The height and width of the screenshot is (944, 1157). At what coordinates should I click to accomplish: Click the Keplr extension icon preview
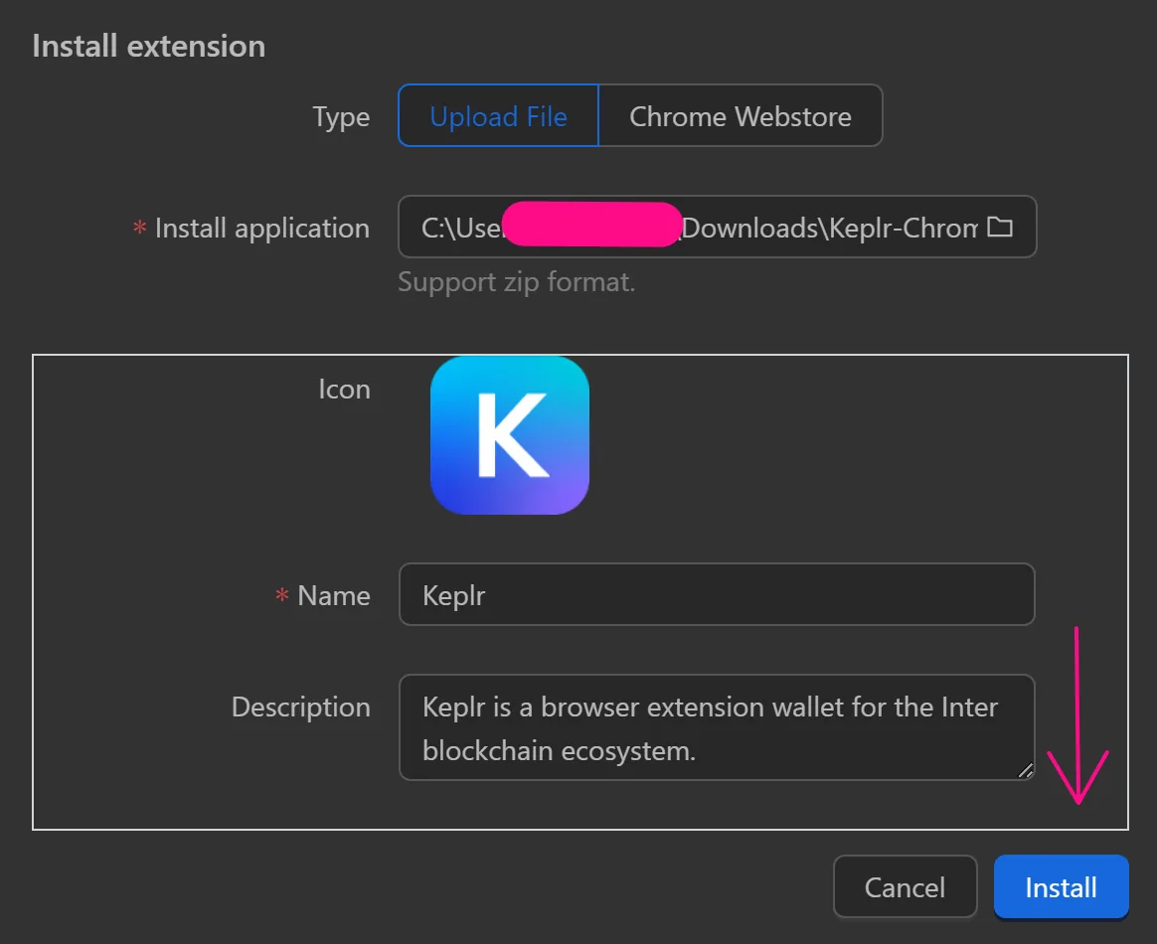click(509, 434)
